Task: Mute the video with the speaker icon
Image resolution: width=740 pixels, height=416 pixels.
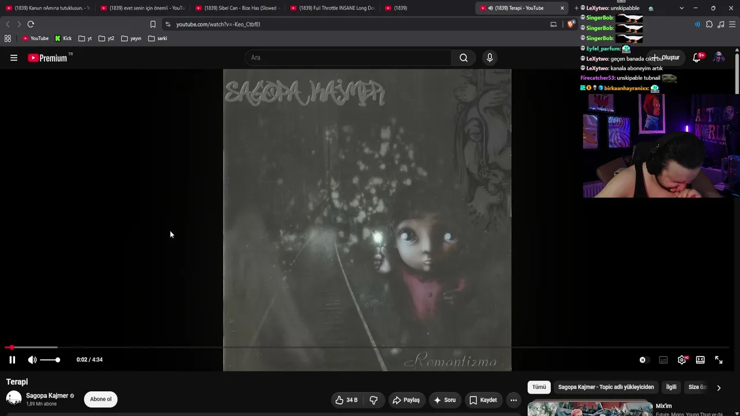Action: pos(32,360)
